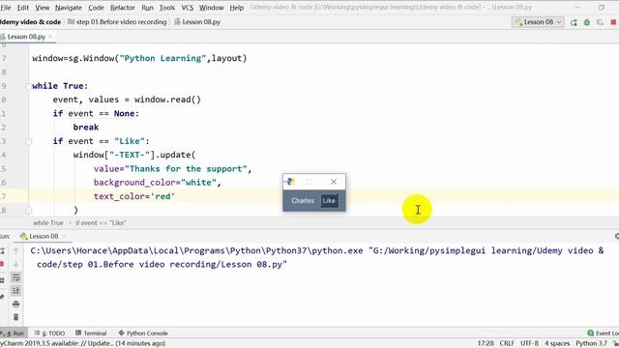Open the Python Console tool window
This screenshot has height=348, width=619.
point(143,333)
